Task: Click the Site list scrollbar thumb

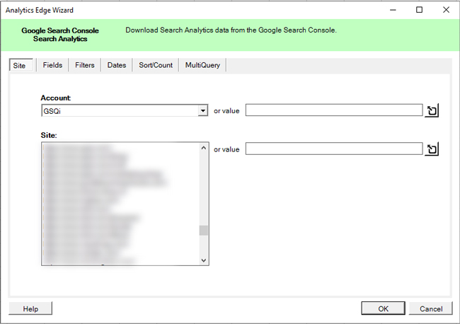Action: pos(204,230)
